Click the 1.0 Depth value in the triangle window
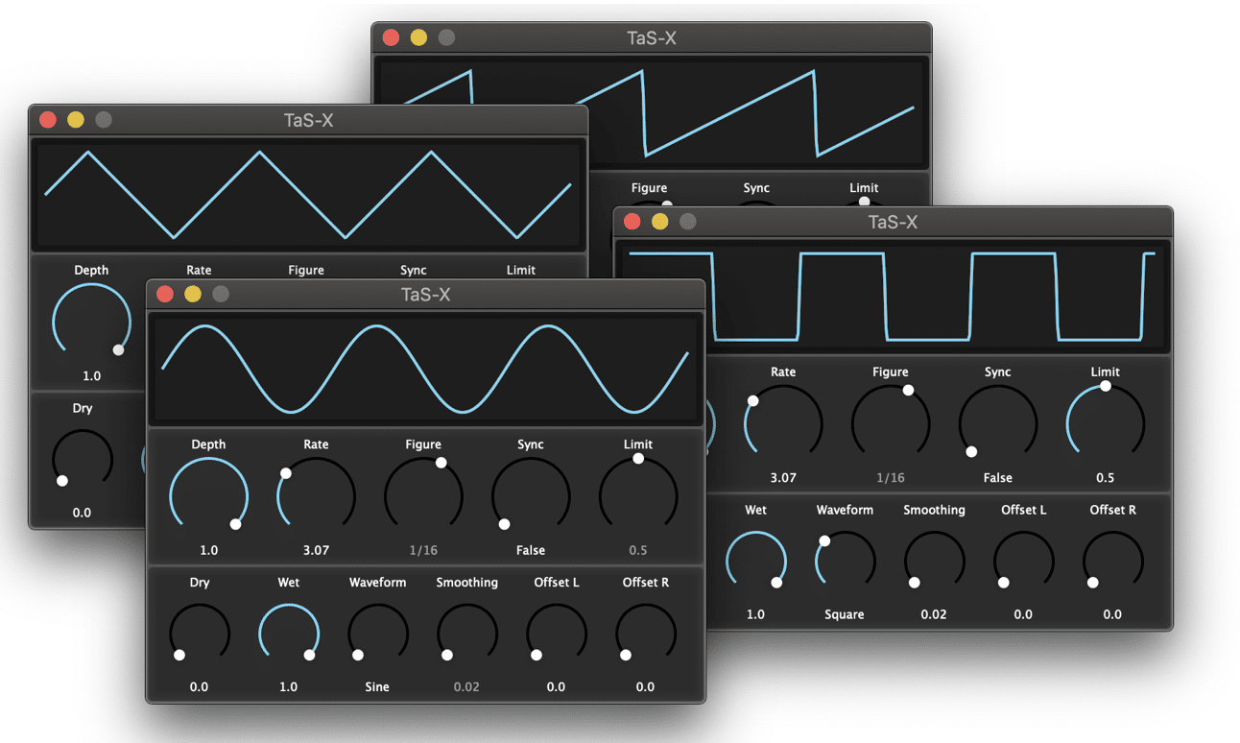This screenshot has width=1240, height=743. pyautogui.click(x=91, y=375)
